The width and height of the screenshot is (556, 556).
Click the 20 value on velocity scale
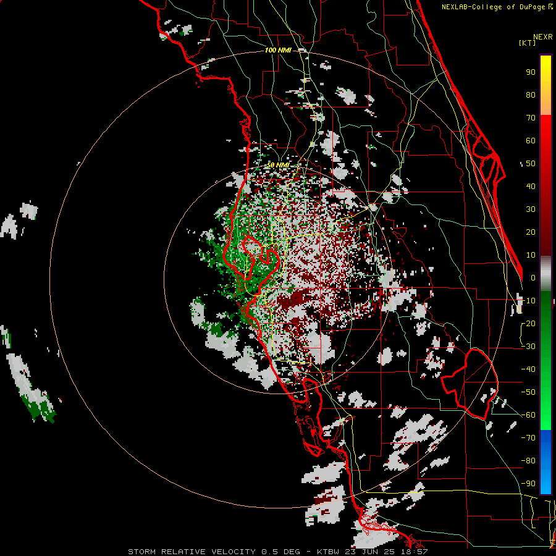pyautogui.click(x=531, y=232)
